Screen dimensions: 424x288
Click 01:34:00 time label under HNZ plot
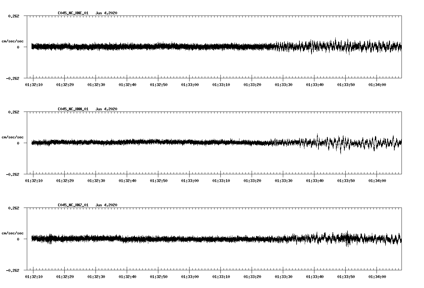click(x=377, y=277)
